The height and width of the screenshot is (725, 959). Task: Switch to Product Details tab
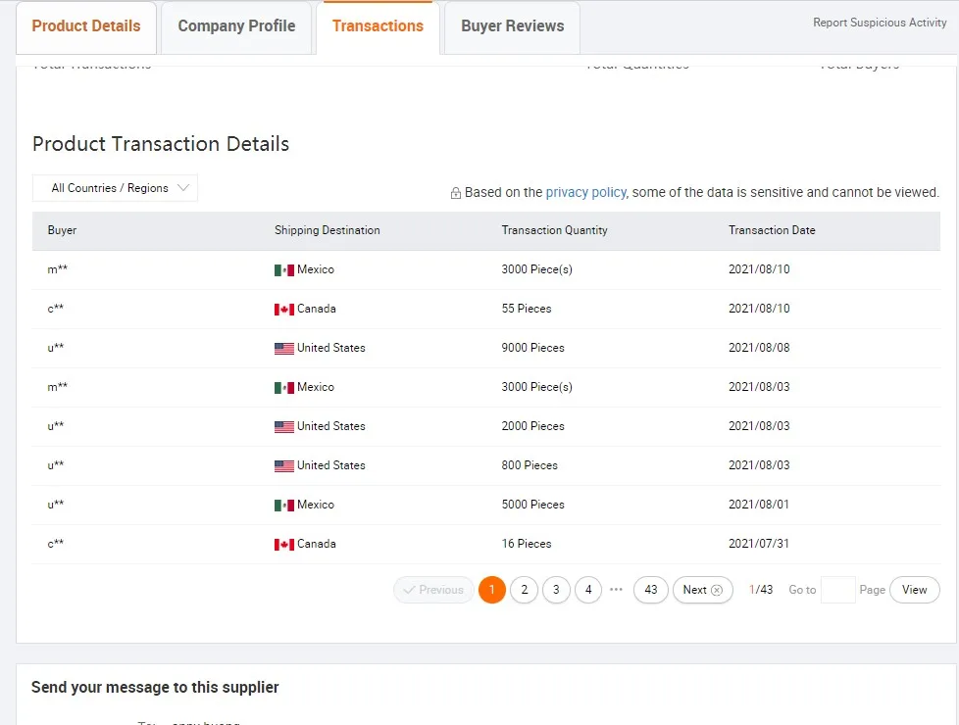point(86,26)
